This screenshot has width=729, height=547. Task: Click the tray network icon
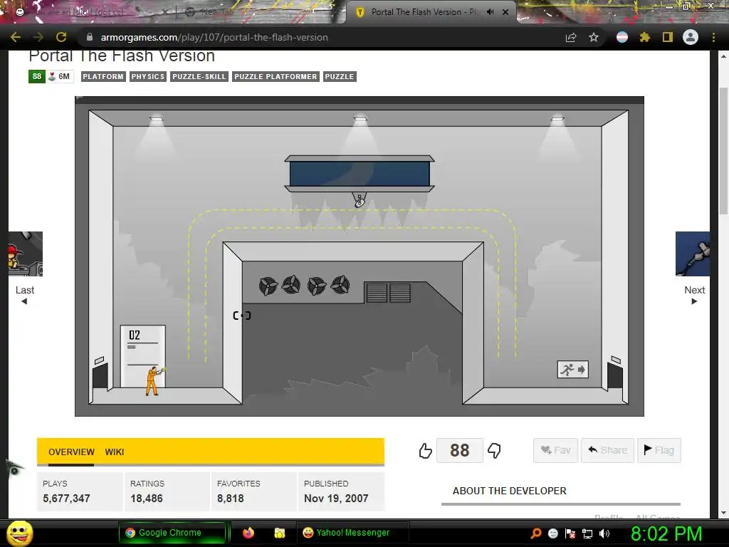587,533
